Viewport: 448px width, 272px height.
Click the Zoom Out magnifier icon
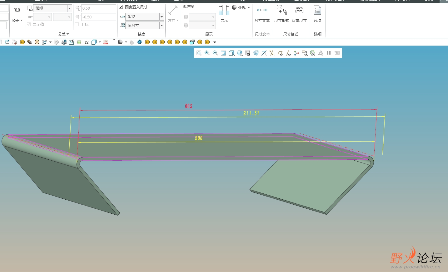pyautogui.click(x=215, y=53)
